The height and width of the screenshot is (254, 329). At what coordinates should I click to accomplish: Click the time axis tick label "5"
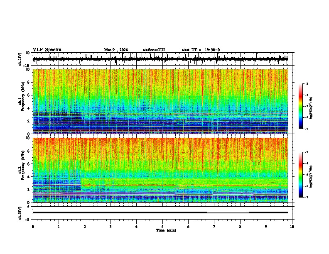pos(162,227)
